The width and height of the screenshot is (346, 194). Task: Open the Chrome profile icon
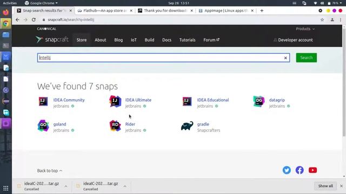click(332, 19)
